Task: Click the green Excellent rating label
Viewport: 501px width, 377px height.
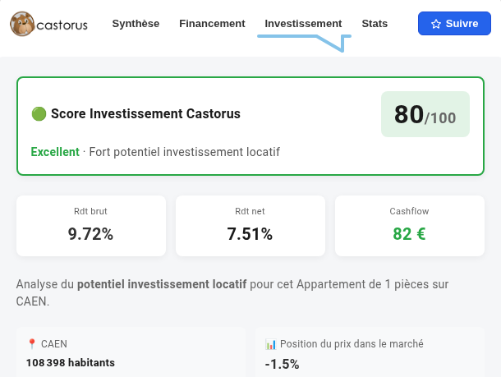Action: [x=55, y=152]
